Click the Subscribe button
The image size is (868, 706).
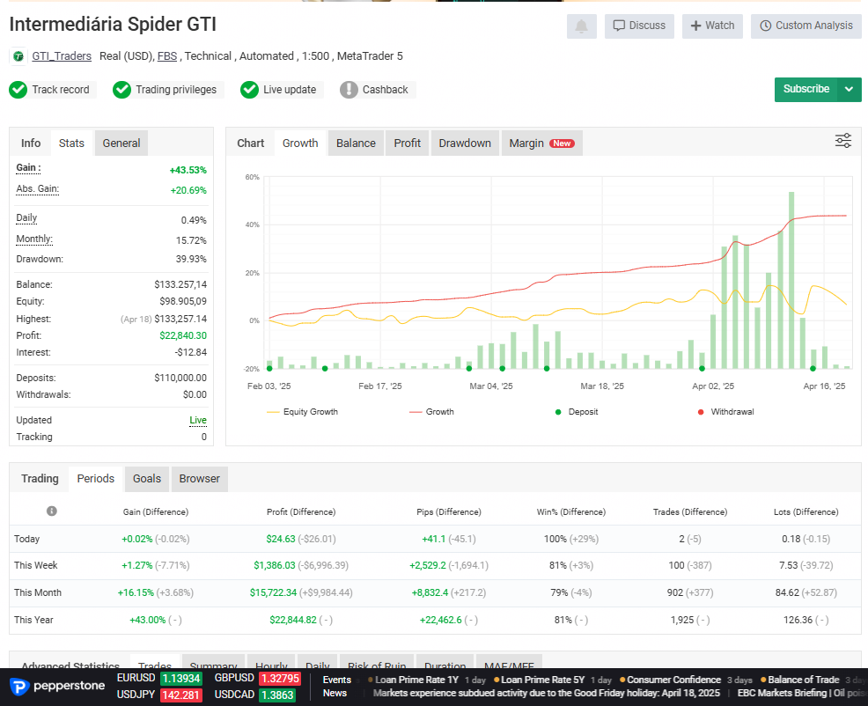(x=806, y=89)
